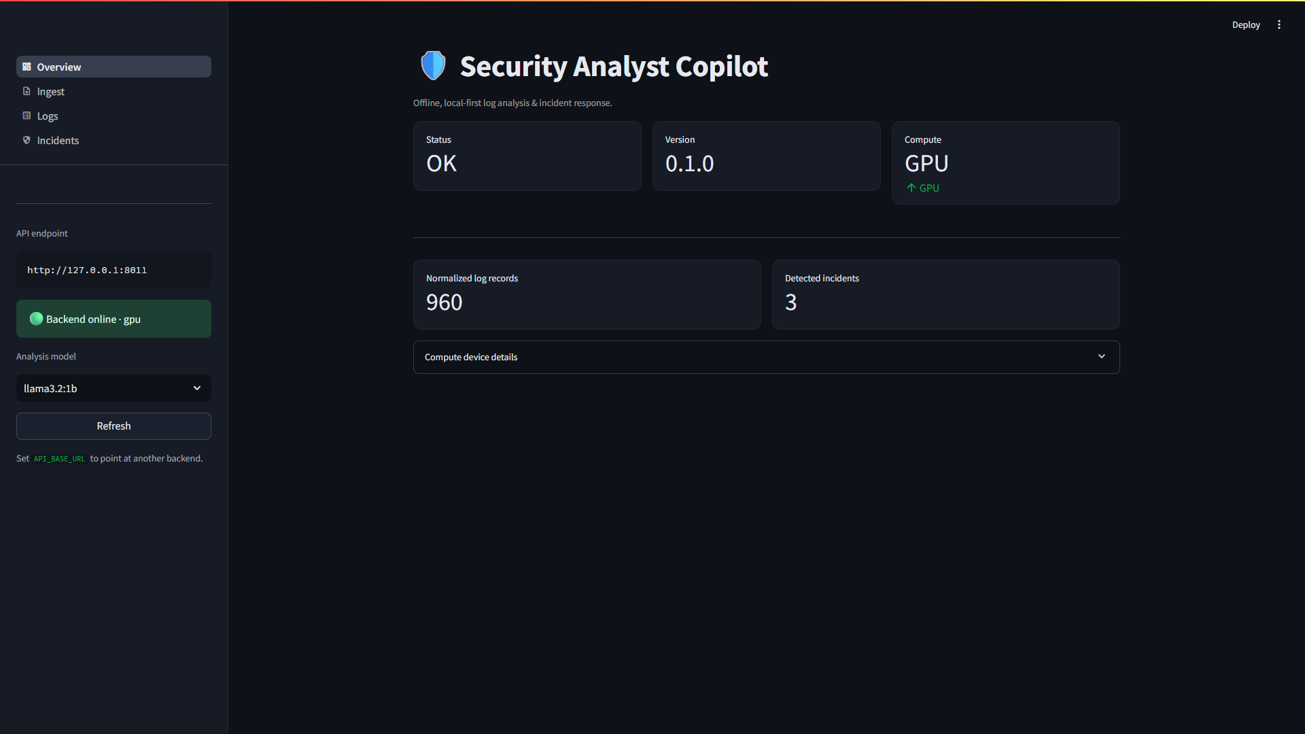Open the Analysis model dropdown
The height and width of the screenshot is (734, 1305).
click(114, 388)
